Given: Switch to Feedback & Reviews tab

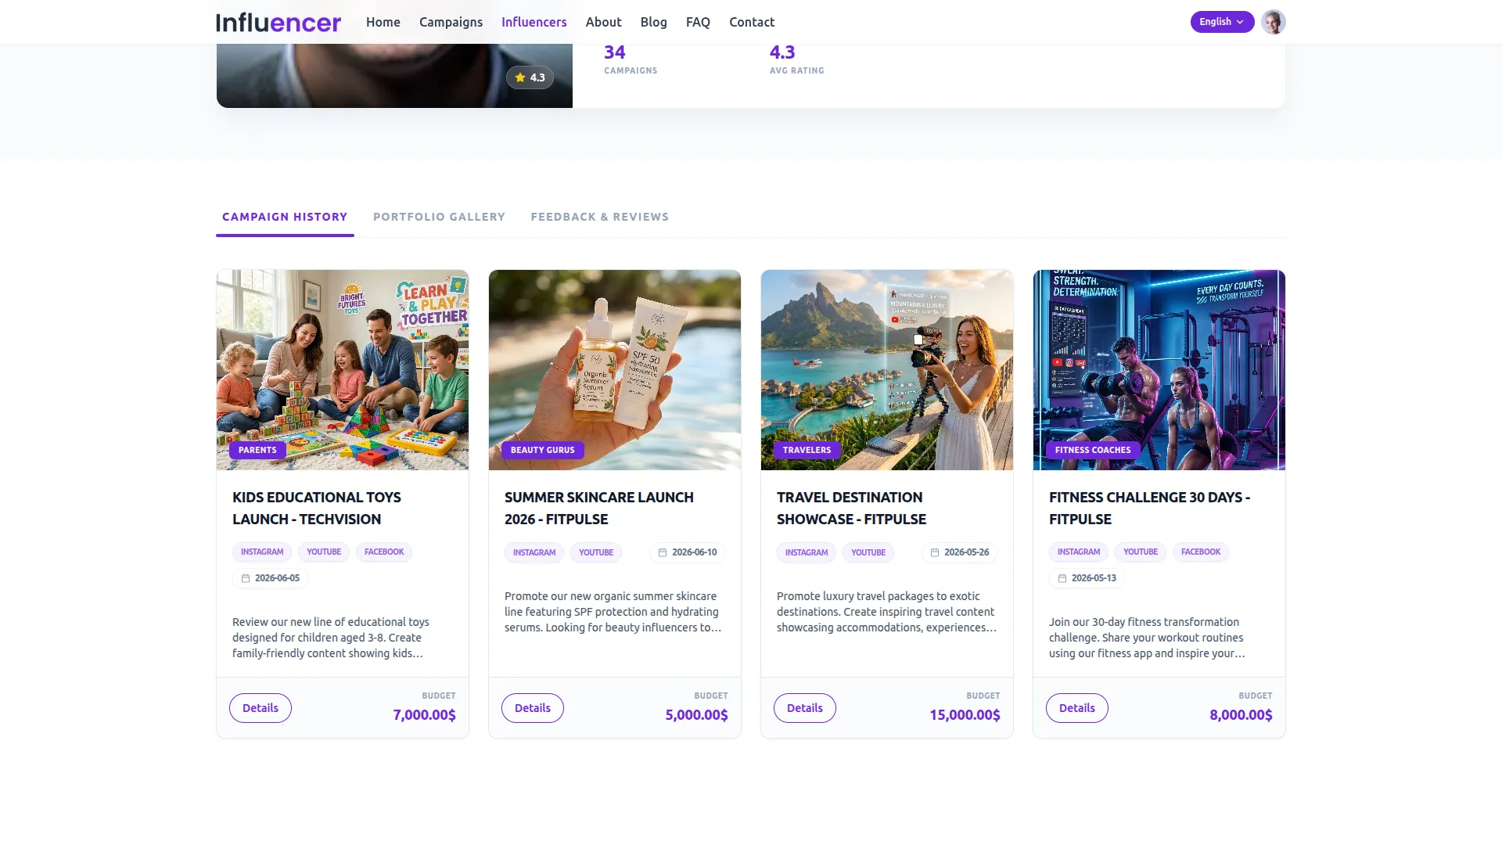Looking at the screenshot, I should tap(599, 217).
